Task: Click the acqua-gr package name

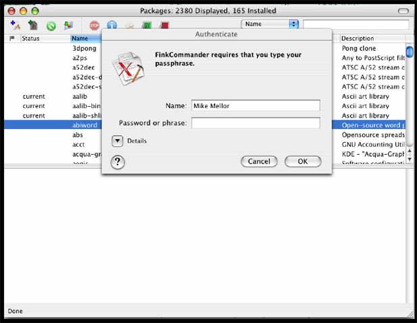Action: click(87, 154)
